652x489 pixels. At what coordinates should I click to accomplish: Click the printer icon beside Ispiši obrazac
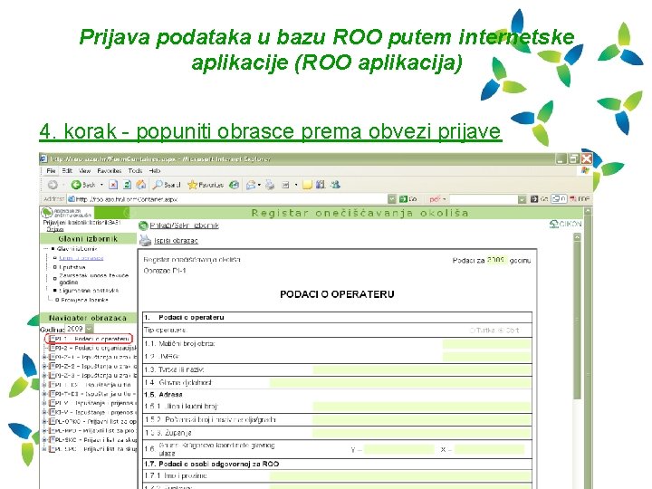pos(145,240)
